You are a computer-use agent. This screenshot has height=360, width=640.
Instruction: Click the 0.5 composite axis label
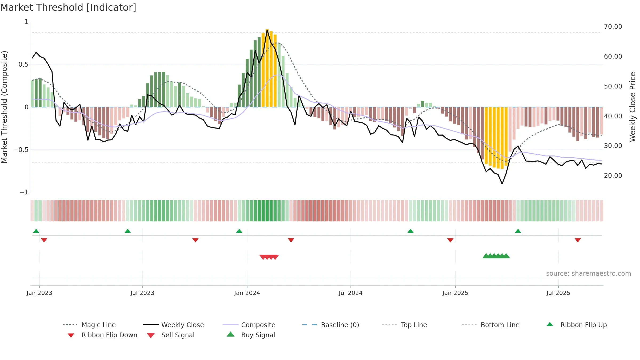(23, 64)
